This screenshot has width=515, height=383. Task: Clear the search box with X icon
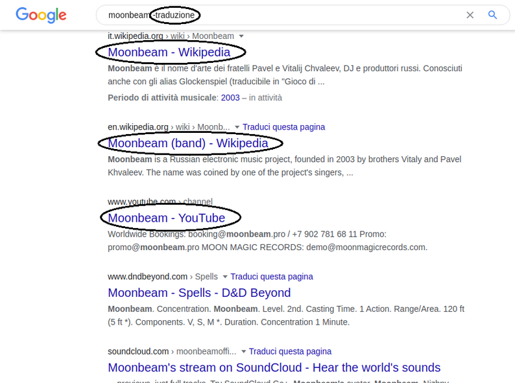(470, 15)
